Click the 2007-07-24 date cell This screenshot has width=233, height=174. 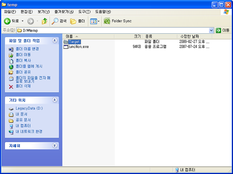[194, 47]
